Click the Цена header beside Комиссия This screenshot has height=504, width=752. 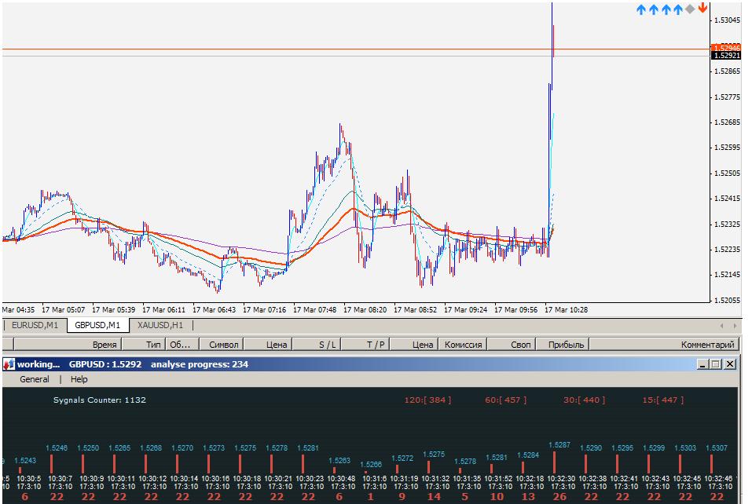tap(414, 345)
